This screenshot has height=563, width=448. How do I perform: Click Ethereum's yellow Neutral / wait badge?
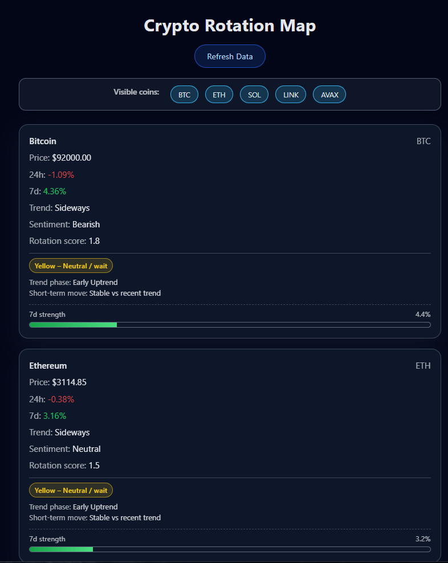[x=71, y=490]
